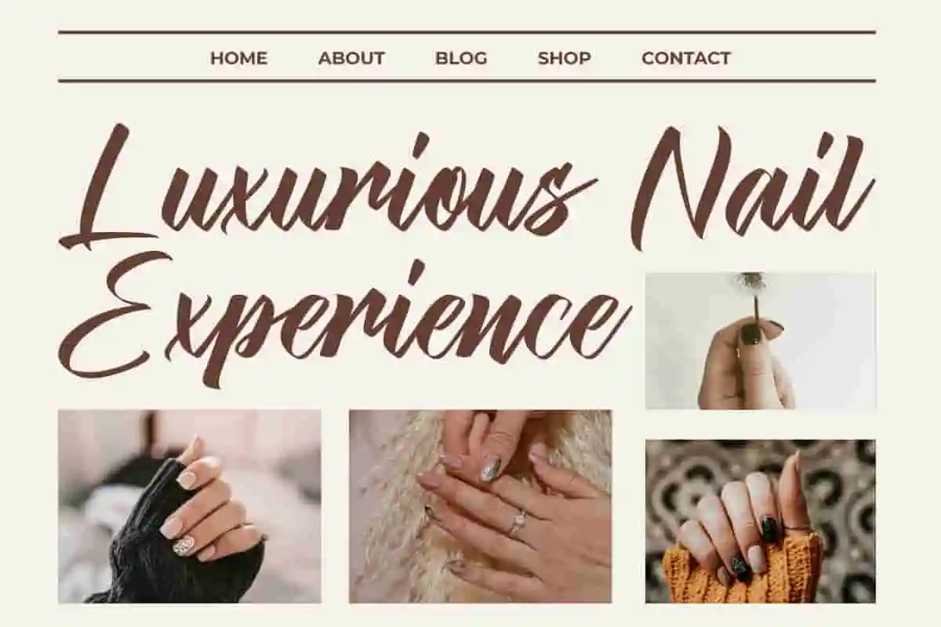Open the black knitted glove nail photo
The width and height of the screenshot is (941, 627).
[x=189, y=506]
